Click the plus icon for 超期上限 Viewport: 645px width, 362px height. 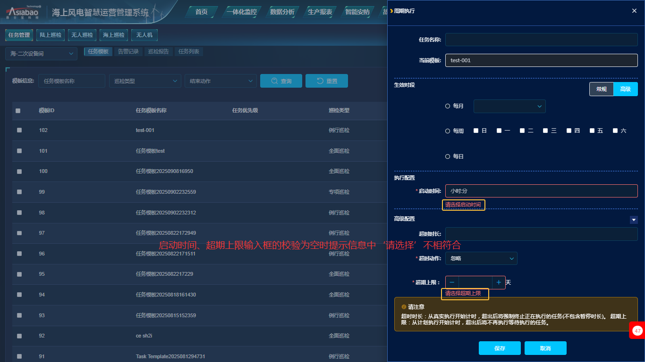[499, 282]
